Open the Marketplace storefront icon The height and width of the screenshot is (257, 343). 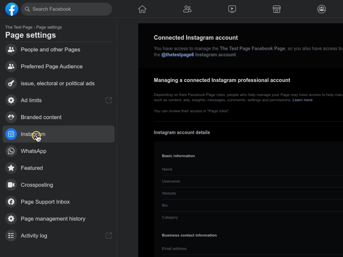(277, 9)
